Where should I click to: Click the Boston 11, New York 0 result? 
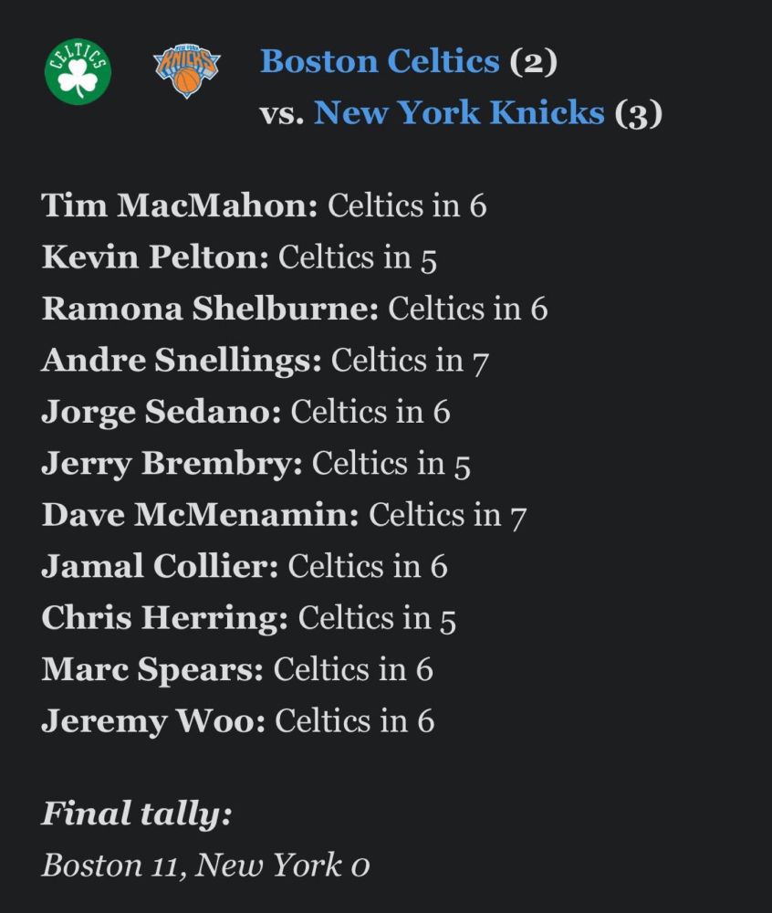(x=205, y=865)
